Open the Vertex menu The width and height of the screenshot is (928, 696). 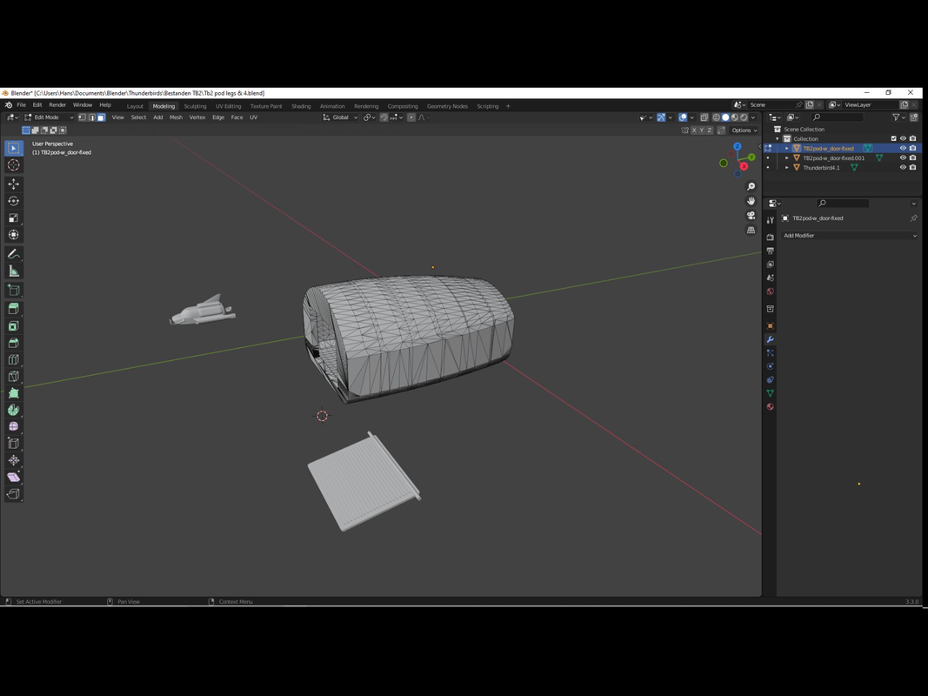[x=197, y=117]
